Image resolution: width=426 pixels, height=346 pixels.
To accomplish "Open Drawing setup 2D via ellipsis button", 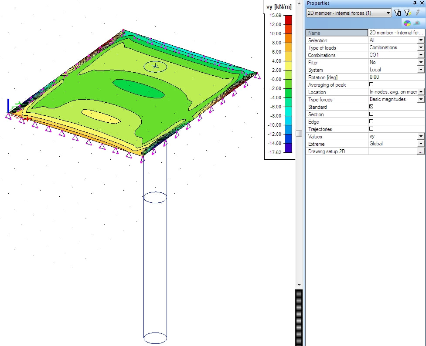I will coord(421,151).
